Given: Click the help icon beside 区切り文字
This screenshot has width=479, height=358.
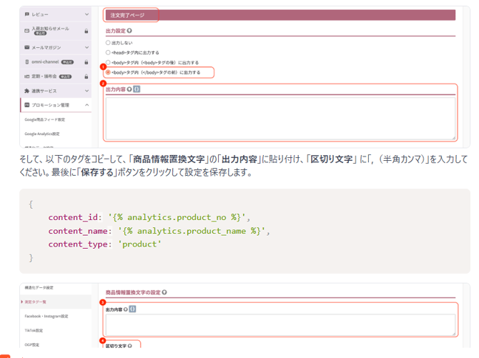Looking at the screenshot, I should pyautogui.click(x=131, y=346).
